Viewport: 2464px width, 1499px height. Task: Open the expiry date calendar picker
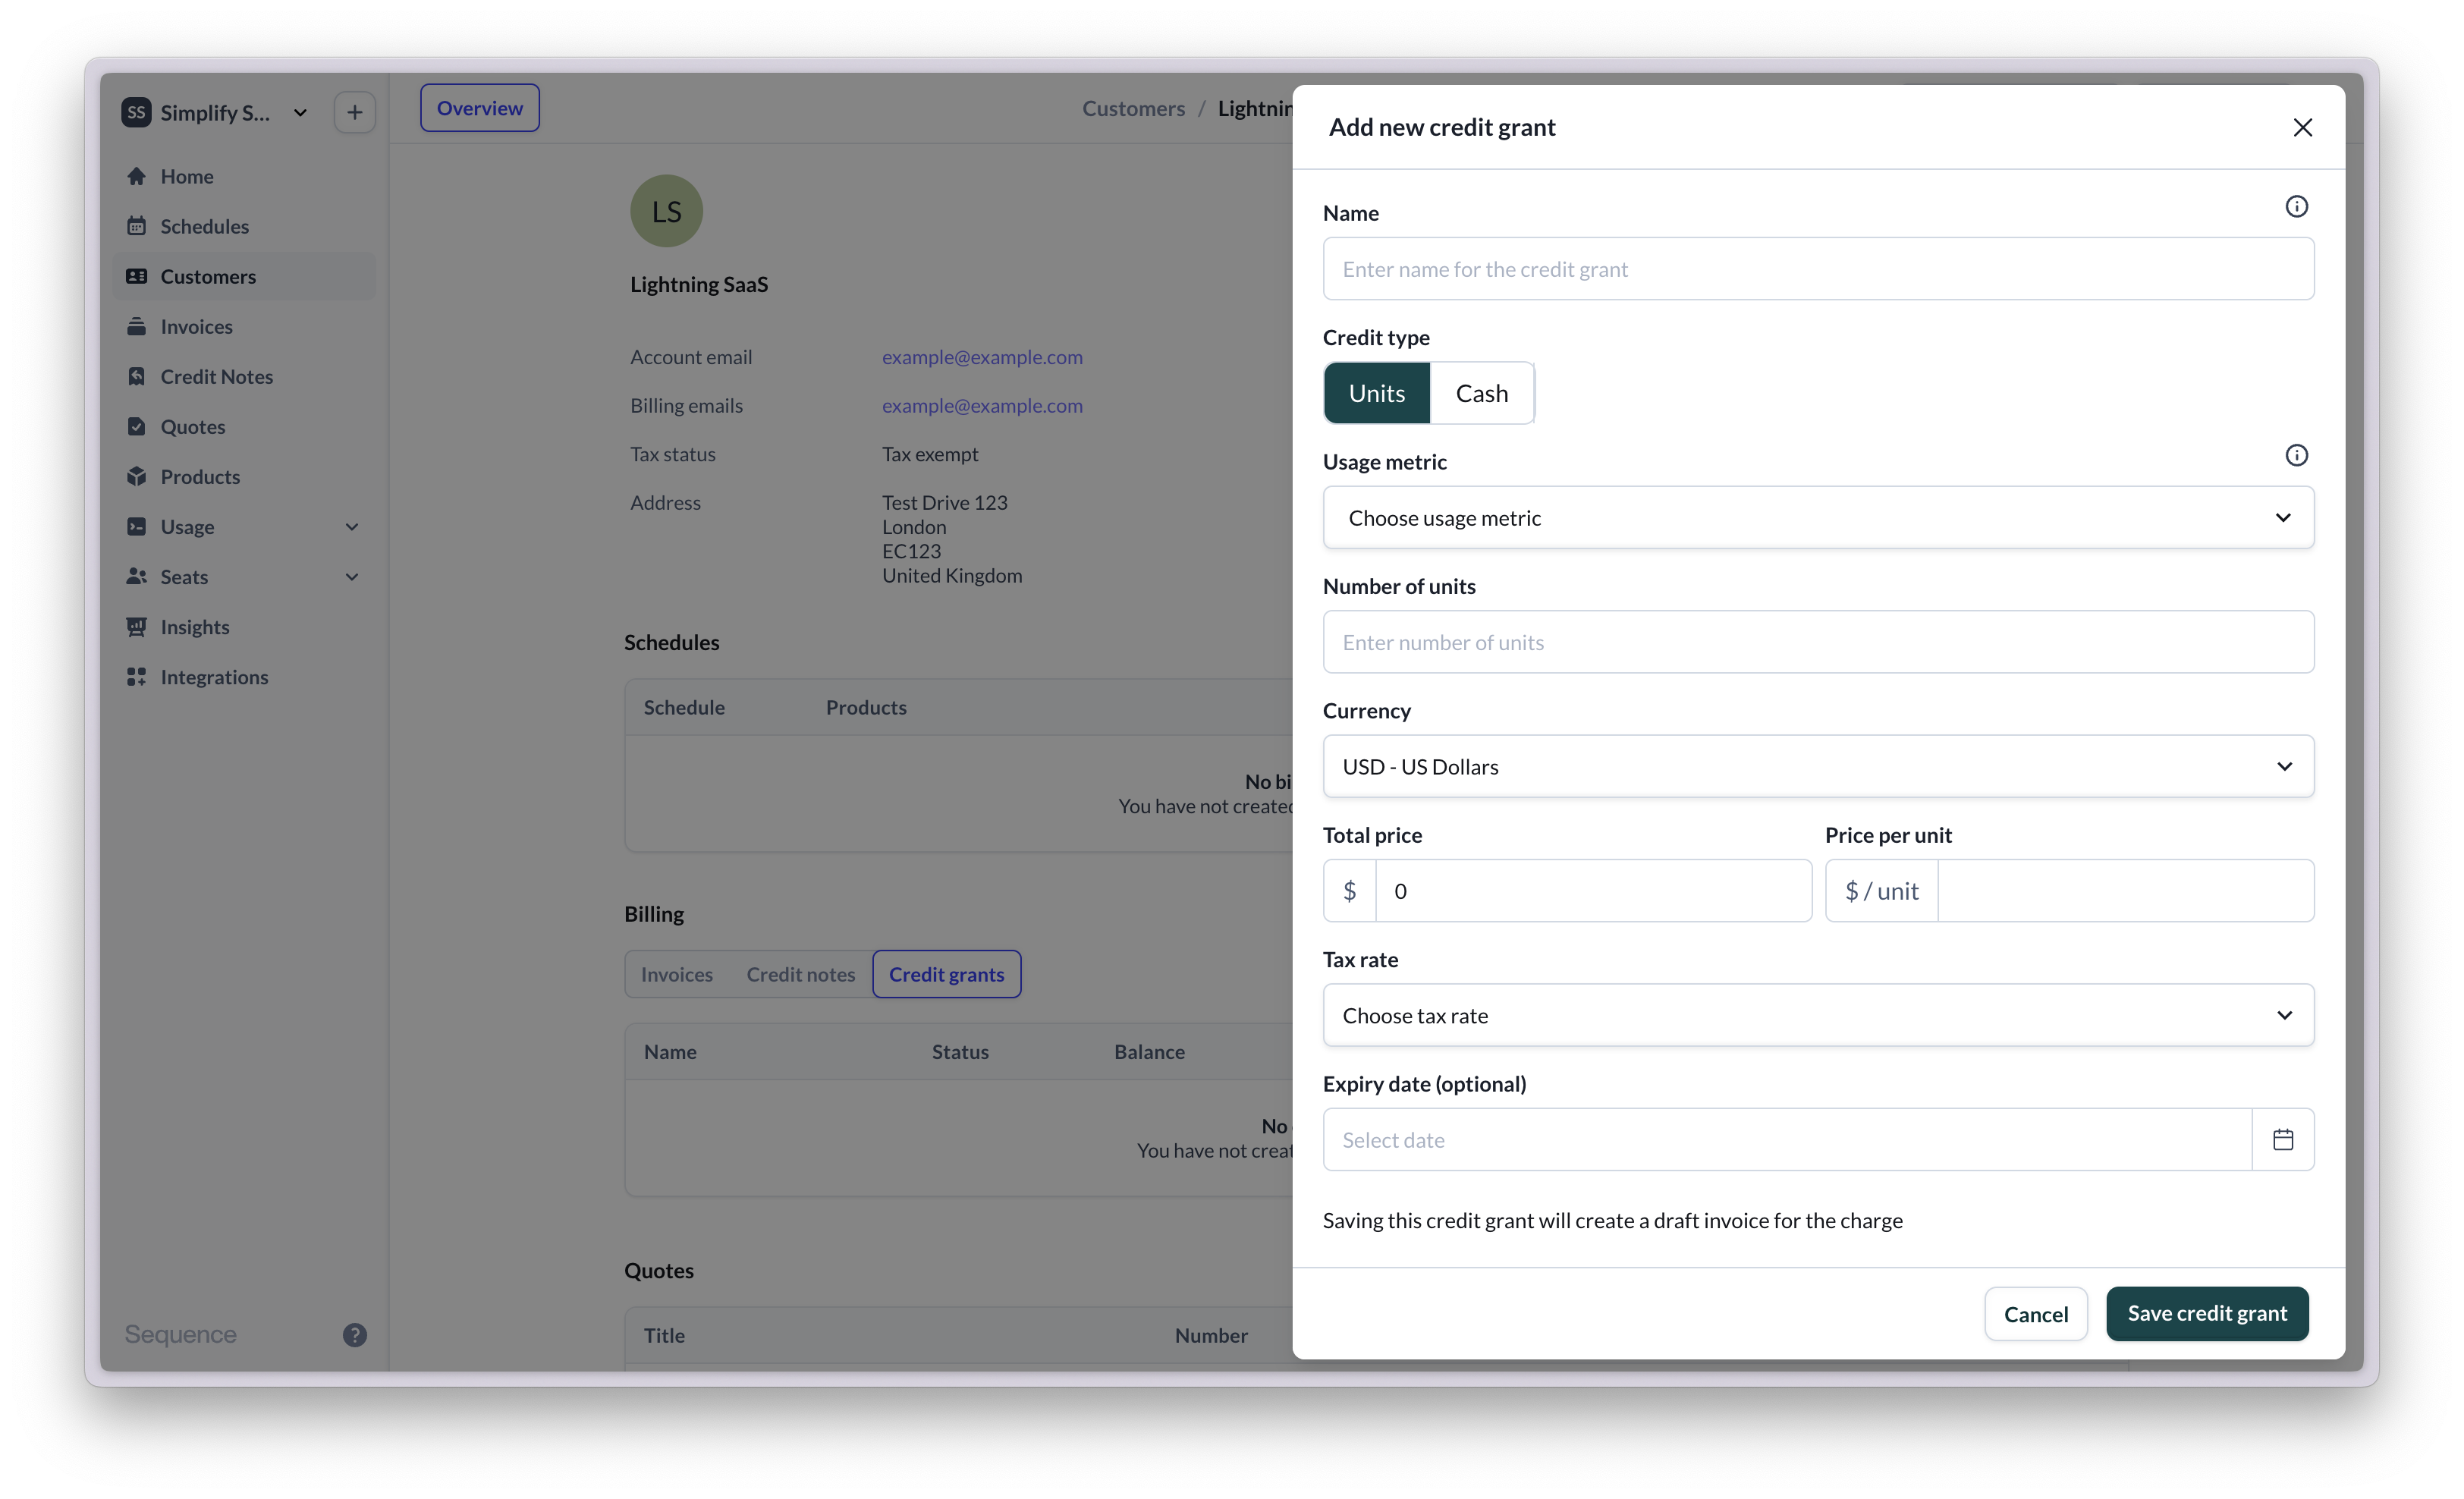pos(2283,1139)
